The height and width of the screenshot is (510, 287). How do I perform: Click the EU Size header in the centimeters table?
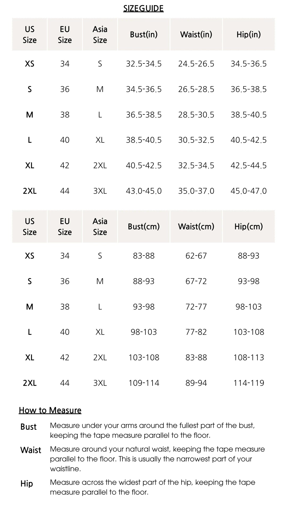coord(65,227)
